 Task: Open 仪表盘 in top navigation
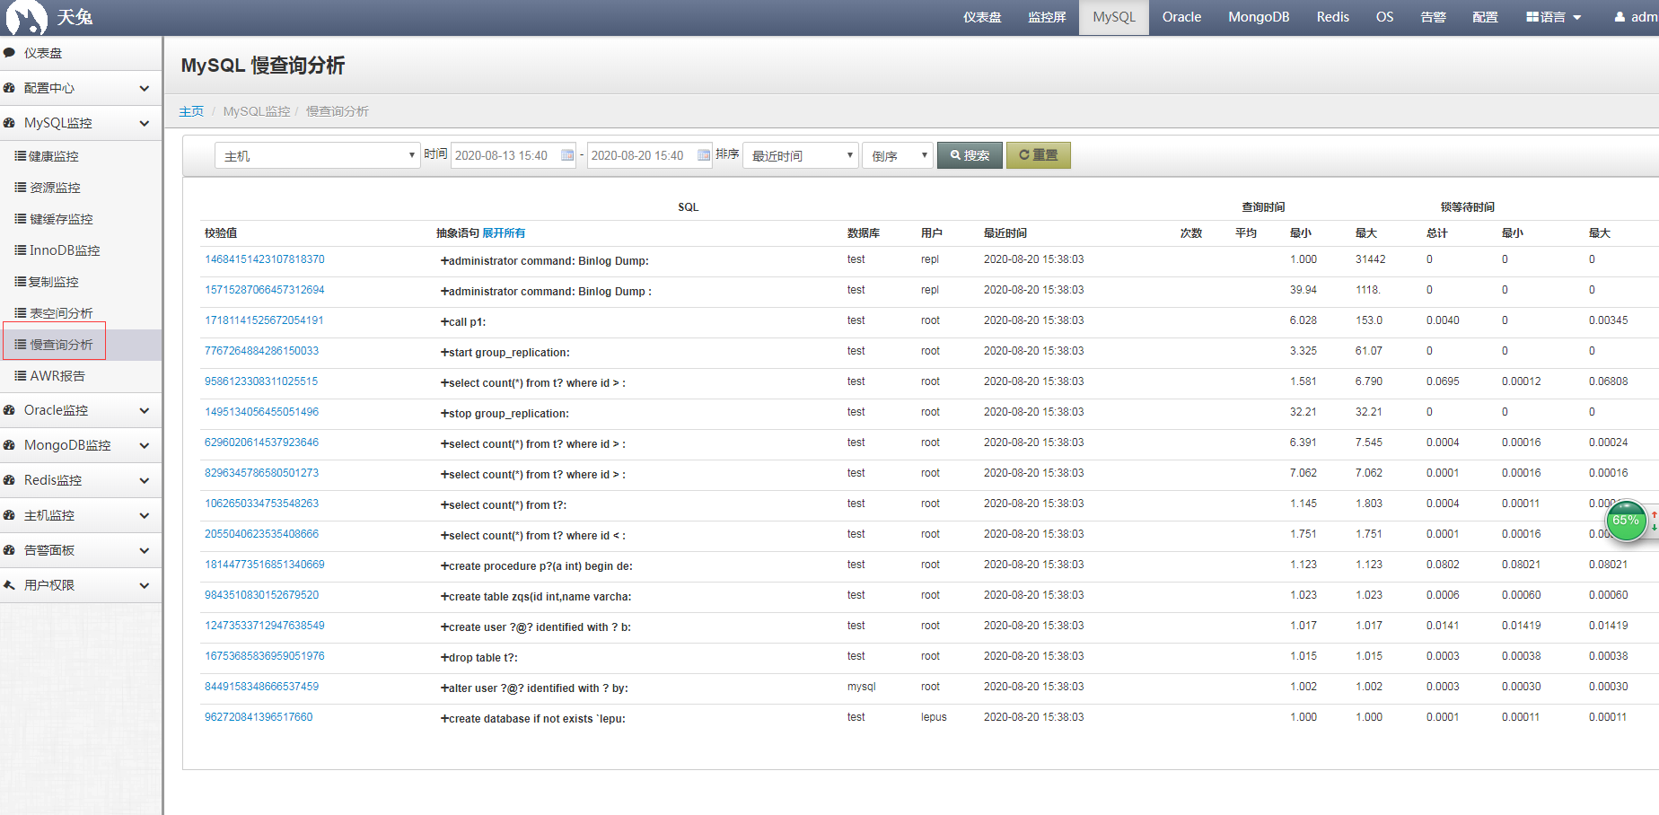pyautogui.click(x=982, y=17)
